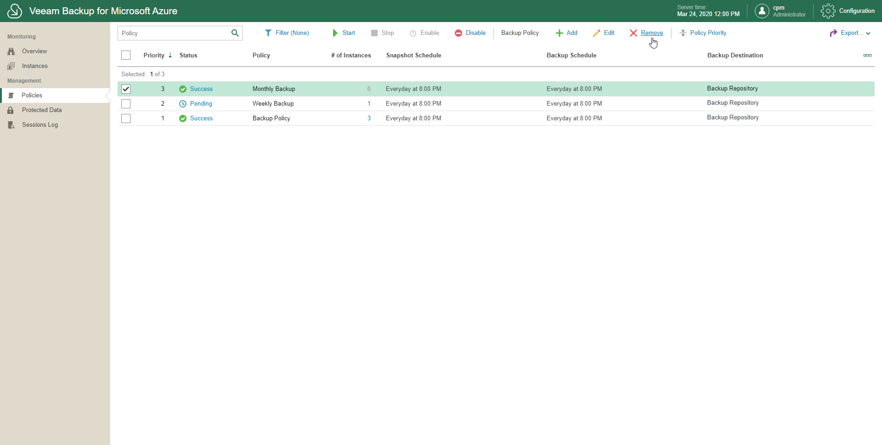Check the Weekly Backup row checkbox

(126, 104)
